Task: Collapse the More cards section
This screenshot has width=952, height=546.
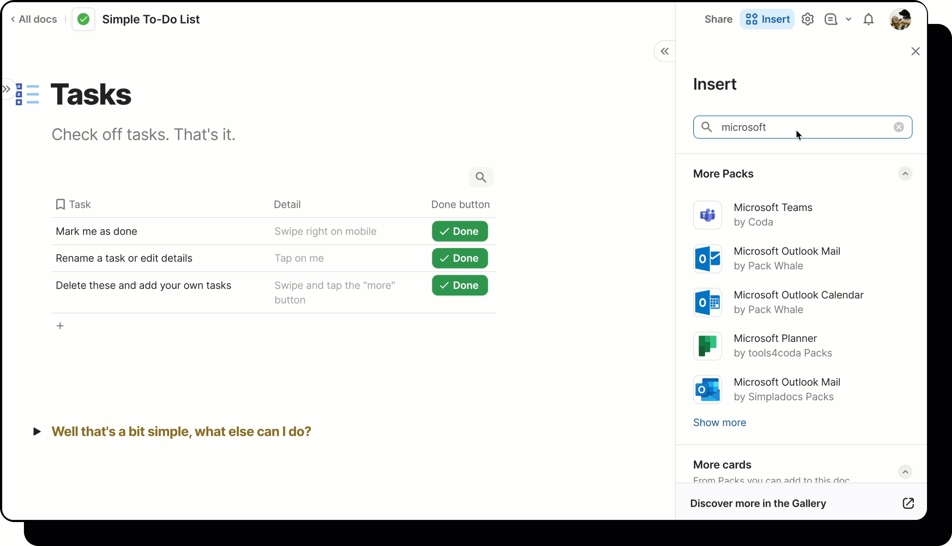Action: pos(905,472)
